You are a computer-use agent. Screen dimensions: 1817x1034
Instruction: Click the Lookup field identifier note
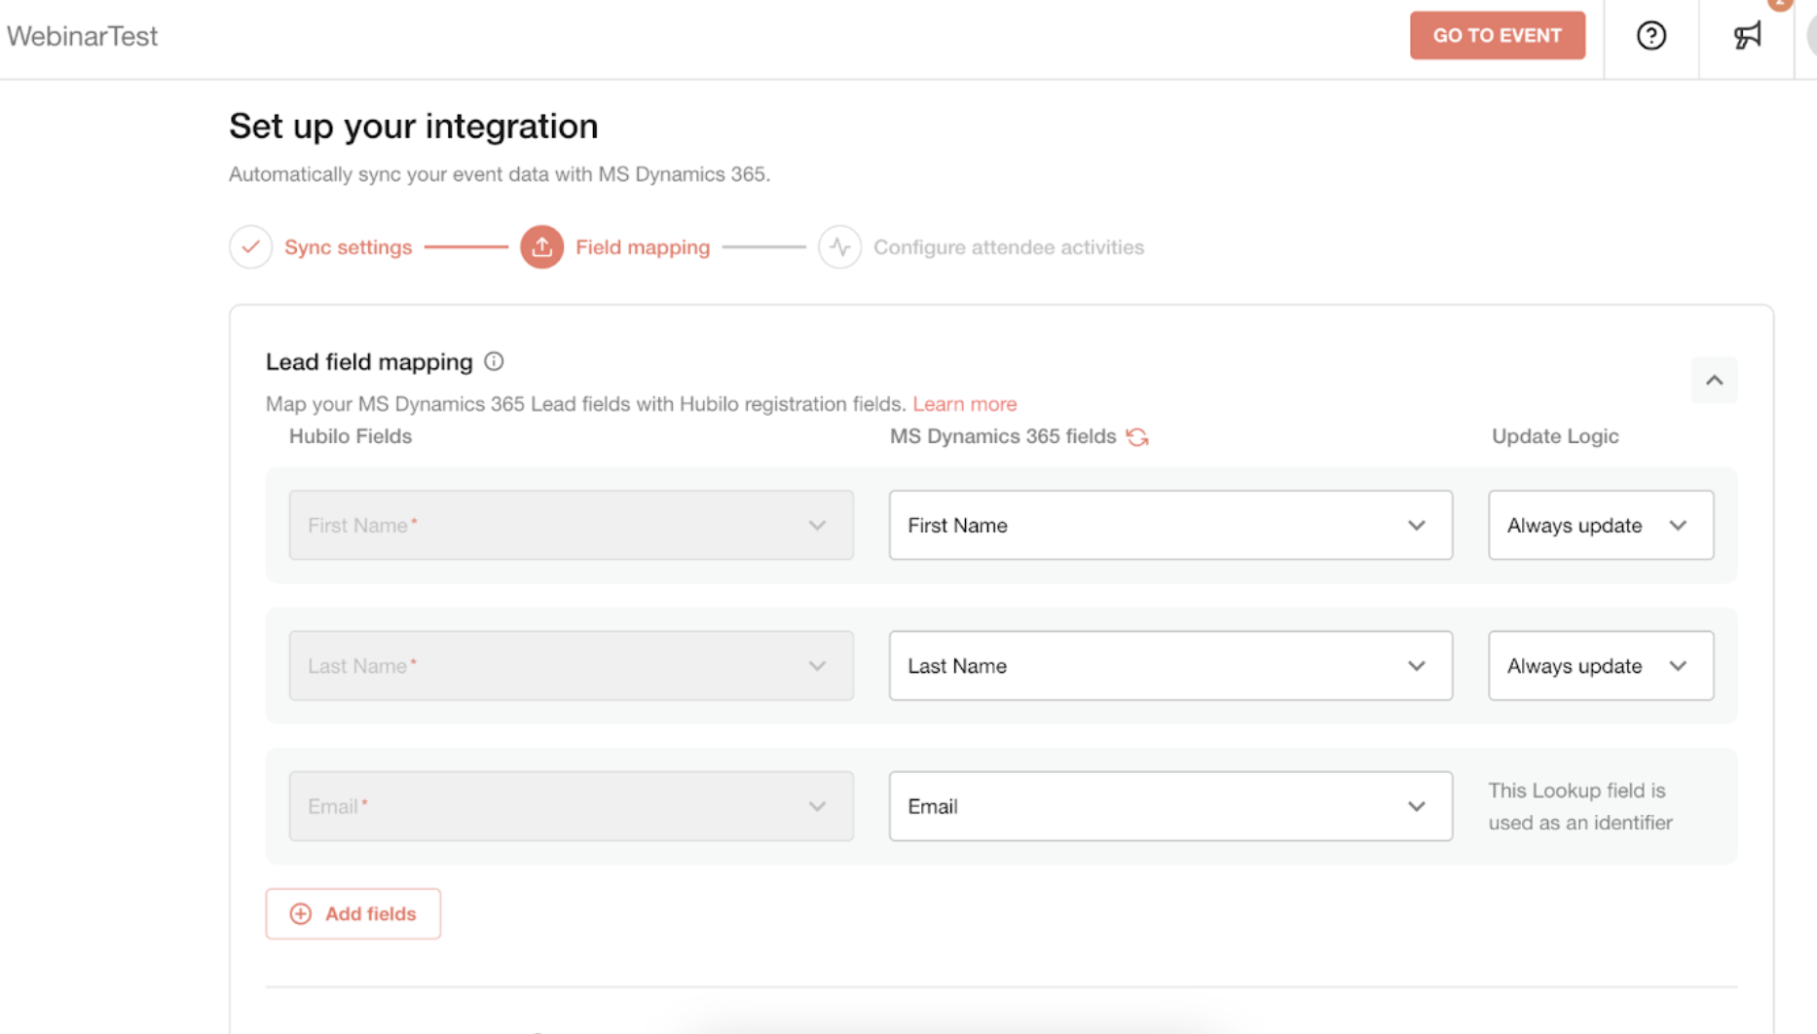(x=1580, y=806)
